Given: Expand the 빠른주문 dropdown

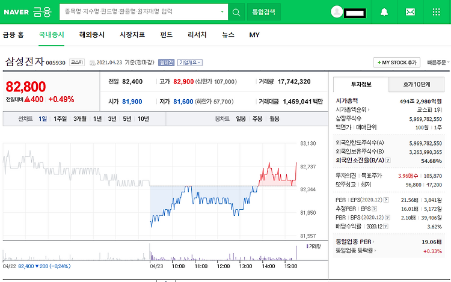Looking at the screenshot, I should pyautogui.click(x=438, y=63).
